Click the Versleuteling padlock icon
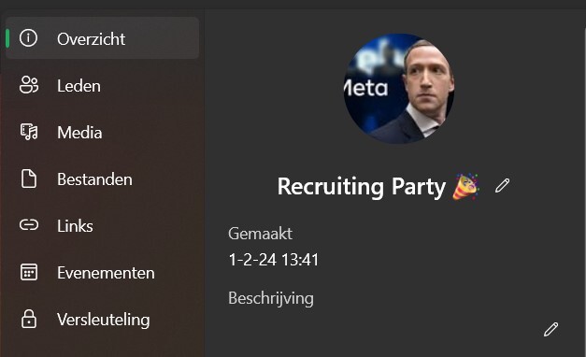 pyautogui.click(x=29, y=319)
